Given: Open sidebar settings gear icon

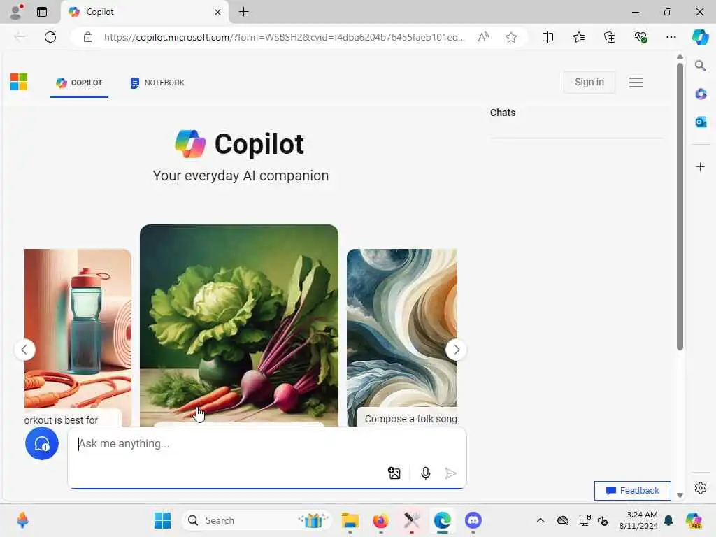Looking at the screenshot, I should click(701, 488).
